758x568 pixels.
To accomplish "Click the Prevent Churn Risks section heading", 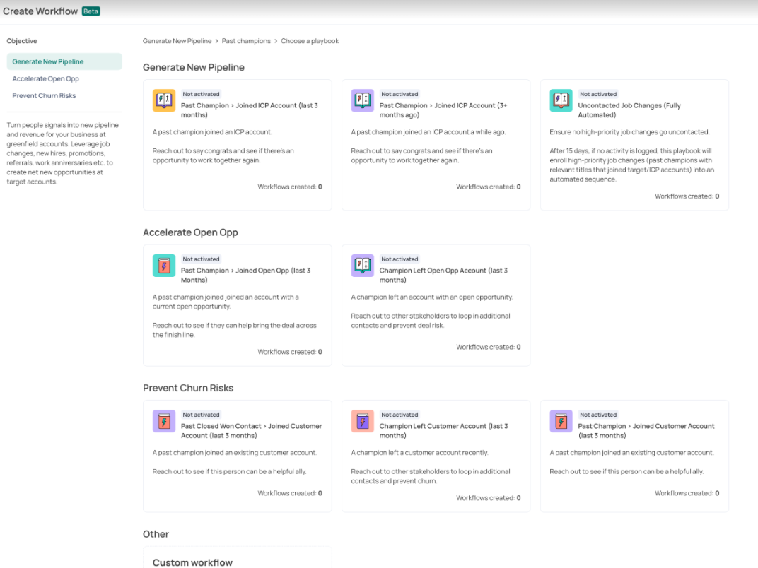I will (188, 388).
